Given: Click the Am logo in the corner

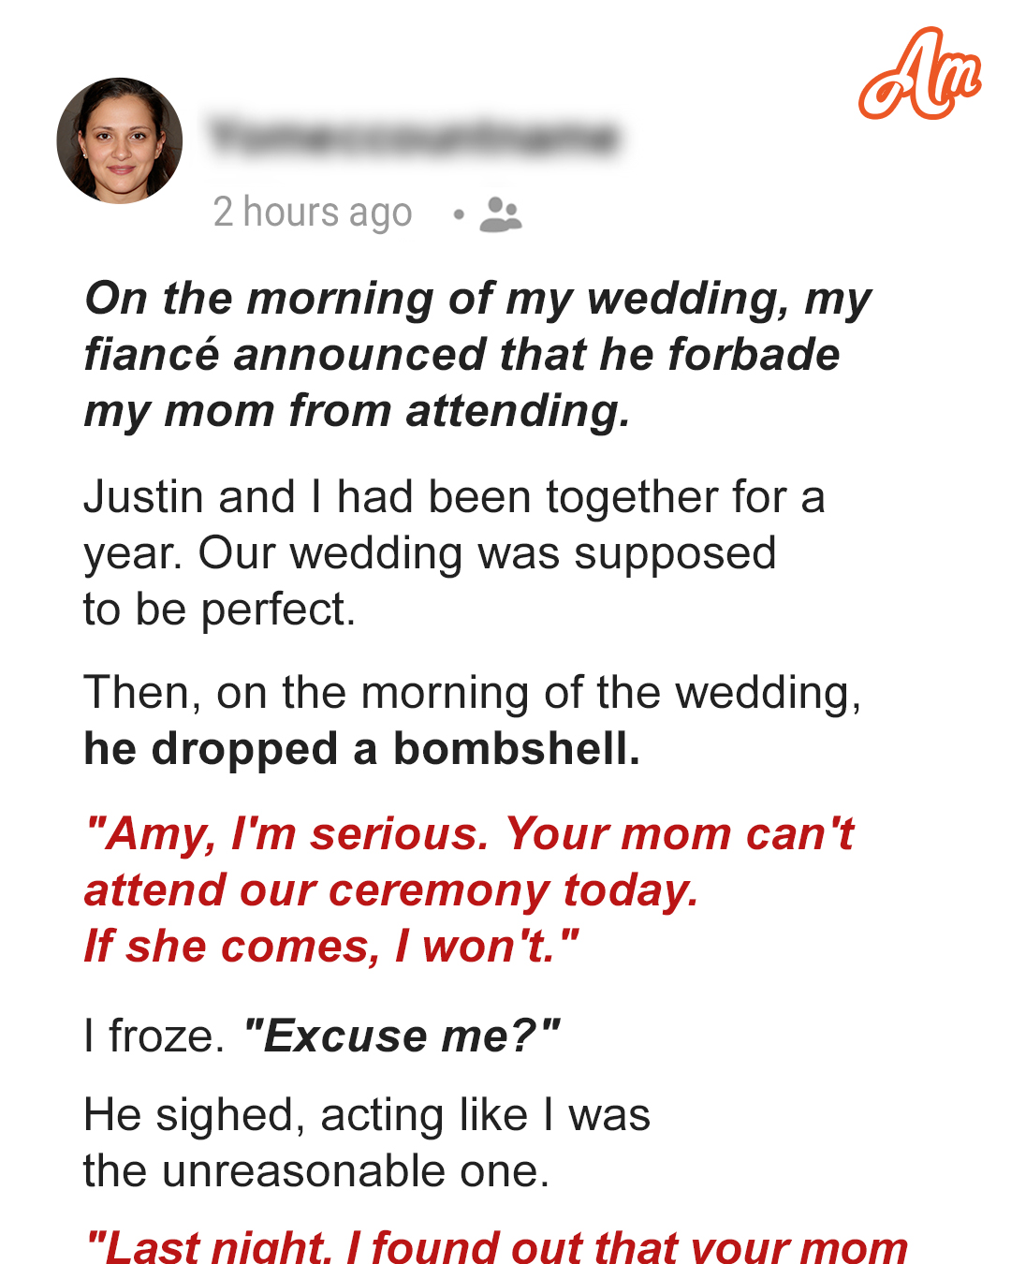Looking at the screenshot, I should pos(919,74).
